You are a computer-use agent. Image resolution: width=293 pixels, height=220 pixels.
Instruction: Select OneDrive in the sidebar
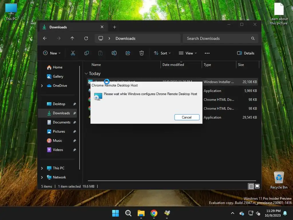pyautogui.click(x=60, y=85)
